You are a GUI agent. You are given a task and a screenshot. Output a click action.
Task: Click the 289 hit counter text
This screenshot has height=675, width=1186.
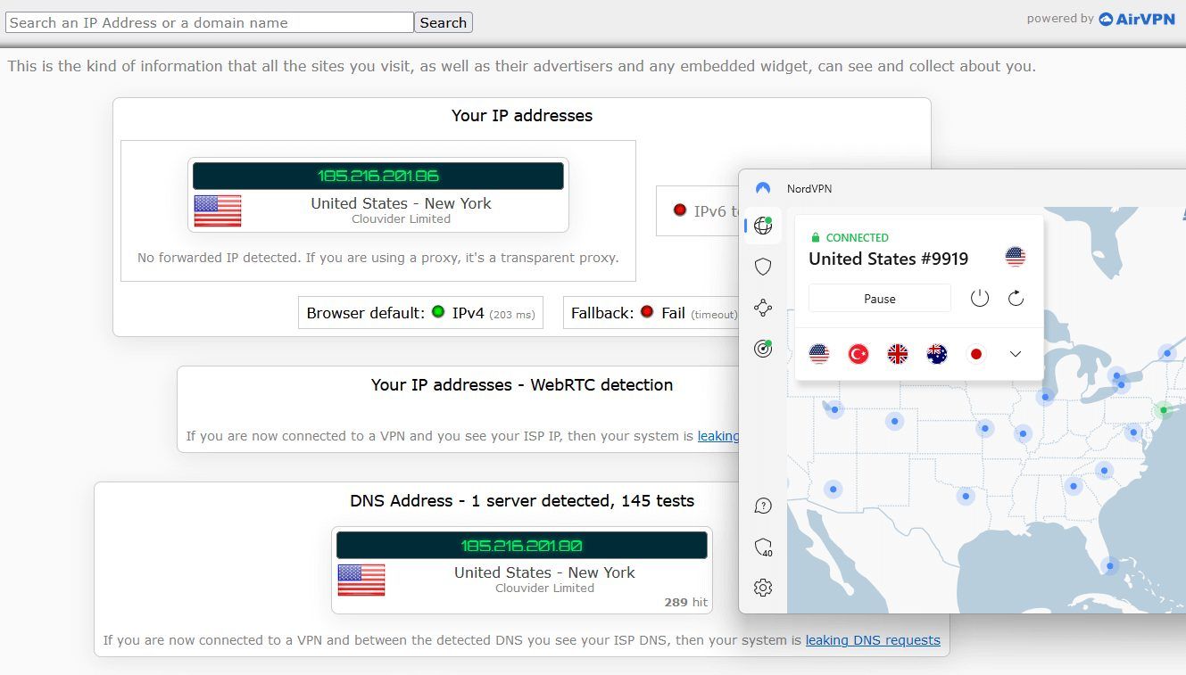click(x=686, y=602)
